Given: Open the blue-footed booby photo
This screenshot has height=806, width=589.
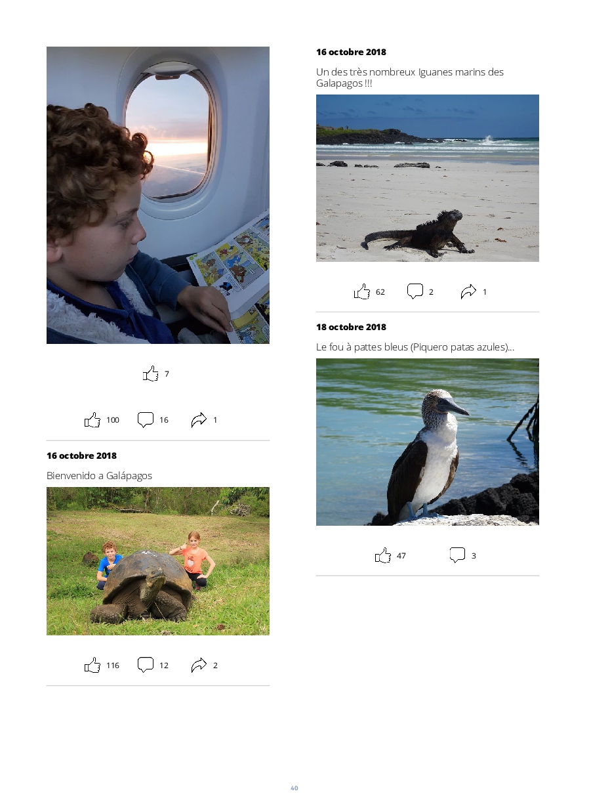Looking at the screenshot, I should [x=428, y=442].
